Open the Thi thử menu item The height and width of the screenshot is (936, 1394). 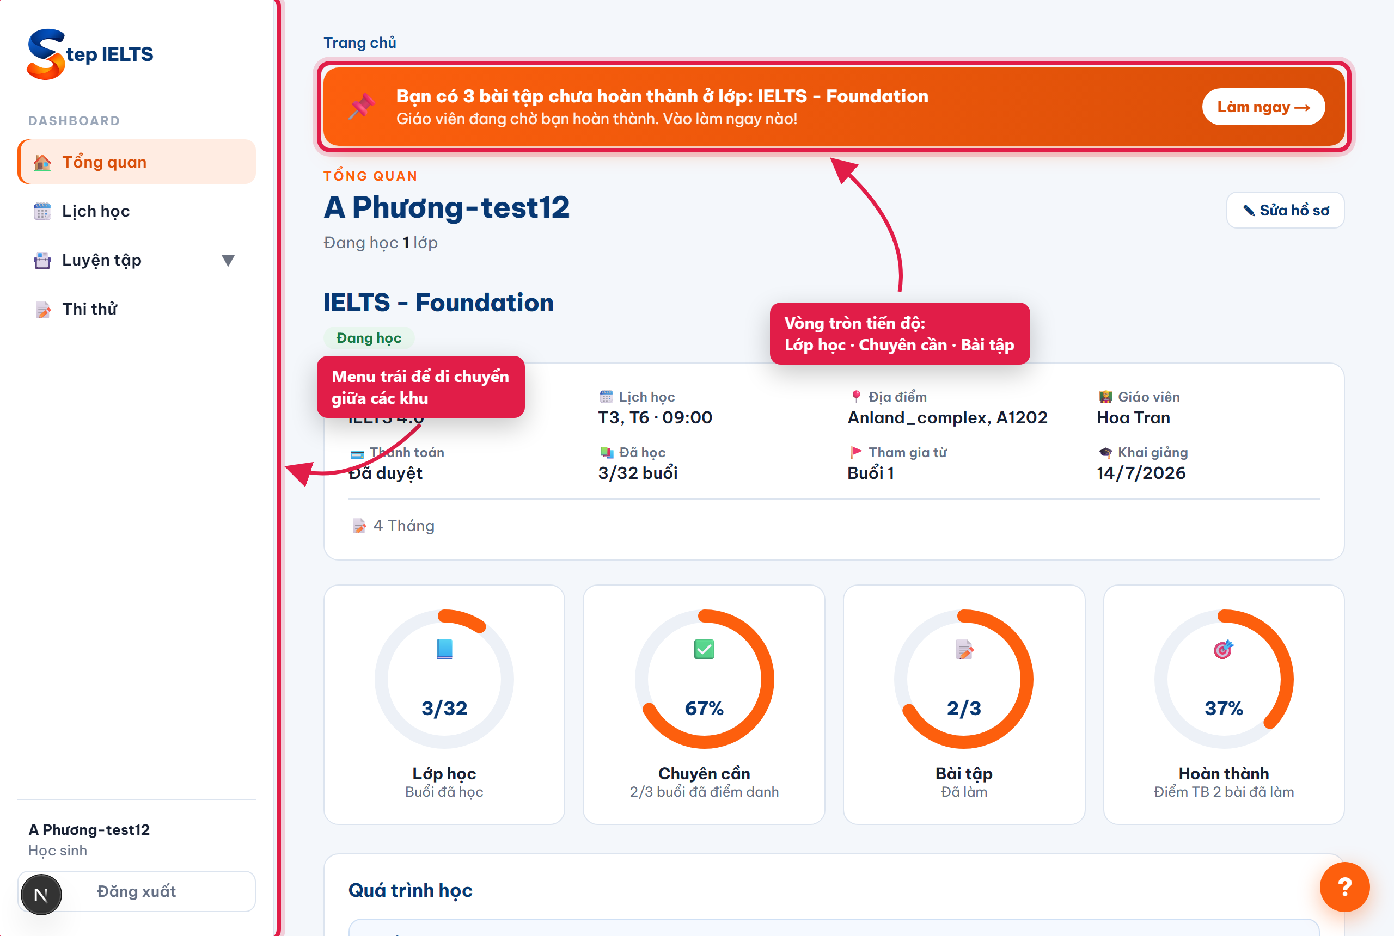click(x=137, y=309)
